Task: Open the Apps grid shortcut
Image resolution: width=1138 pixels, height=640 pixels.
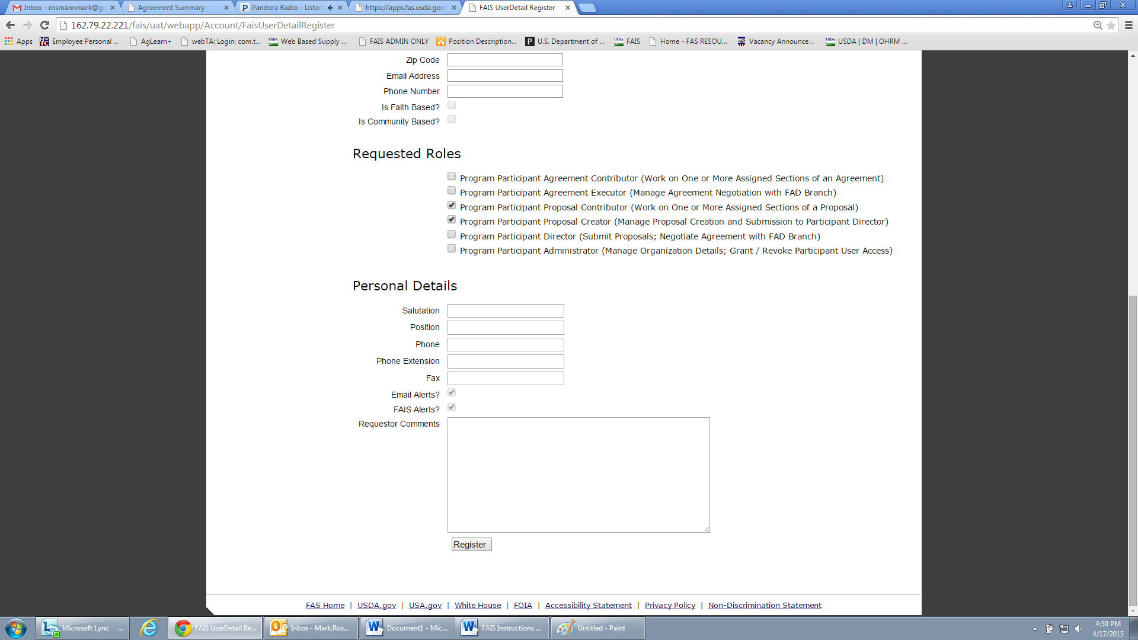Action: pyautogui.click(x=18, y=41)
